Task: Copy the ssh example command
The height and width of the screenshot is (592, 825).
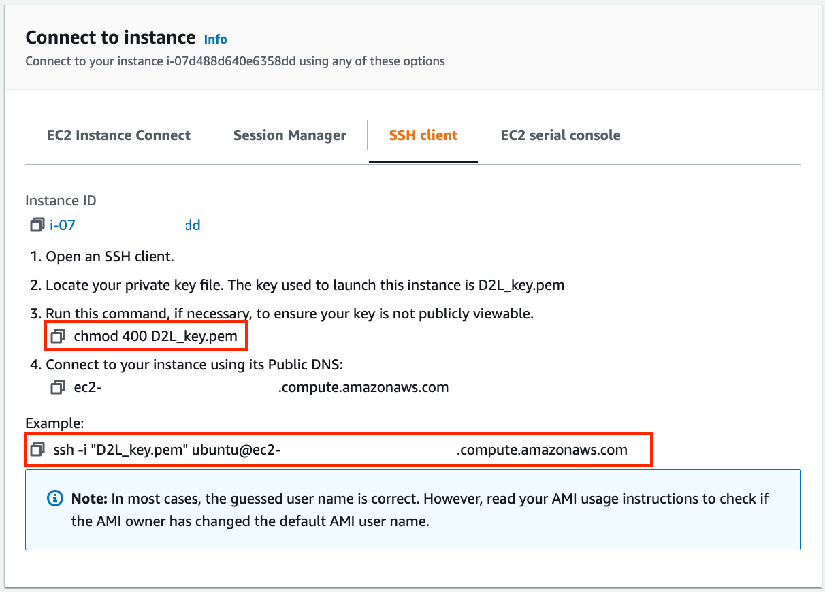Action: (37, 450)
